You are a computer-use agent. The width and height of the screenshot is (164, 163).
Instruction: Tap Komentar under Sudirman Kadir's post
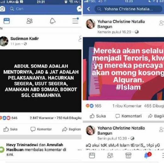click(x=41, y=129)
